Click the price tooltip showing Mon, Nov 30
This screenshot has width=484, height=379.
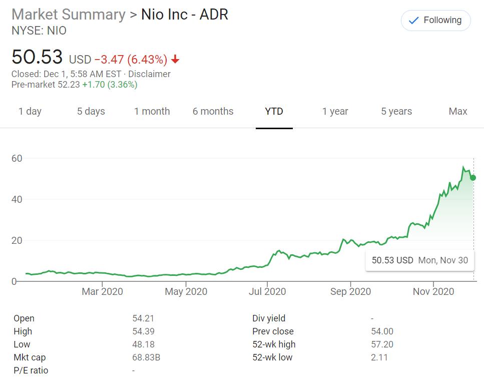(x=419, y=260)
